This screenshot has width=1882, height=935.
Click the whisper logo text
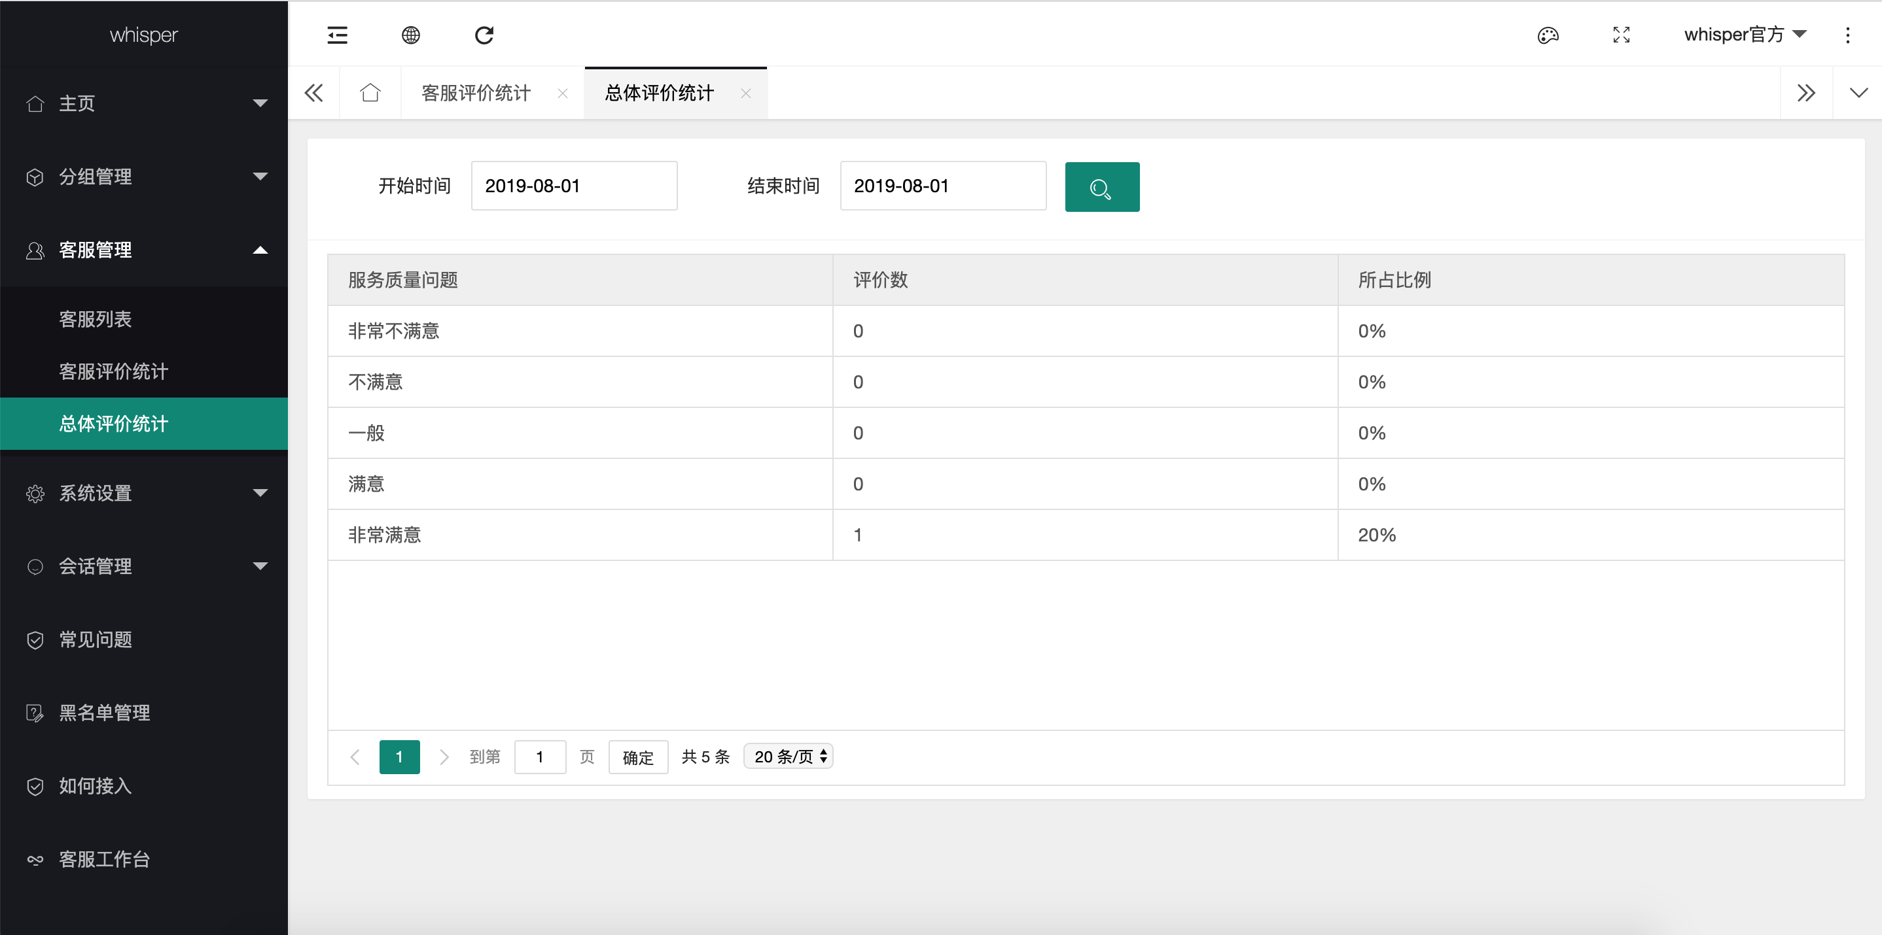(143, 35)
